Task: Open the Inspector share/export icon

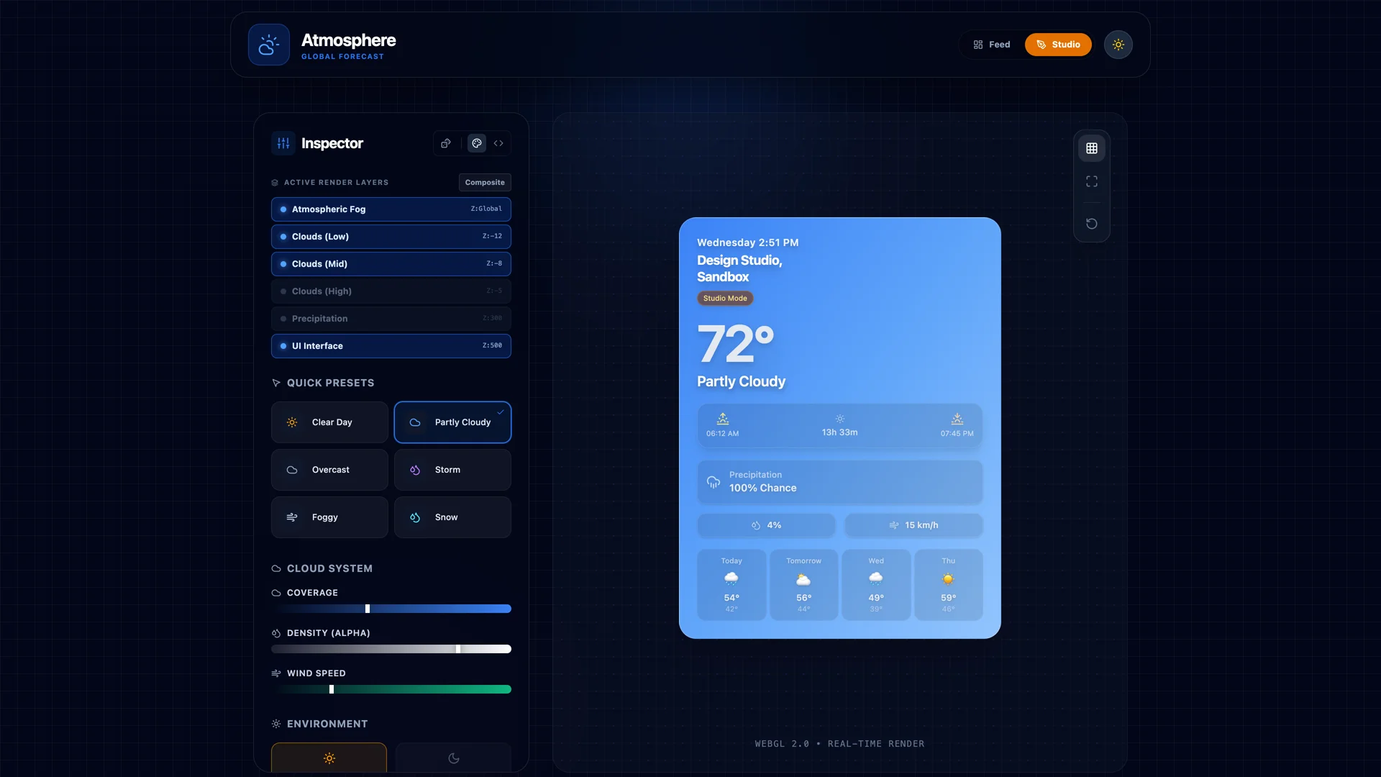Action: (446, 143)
